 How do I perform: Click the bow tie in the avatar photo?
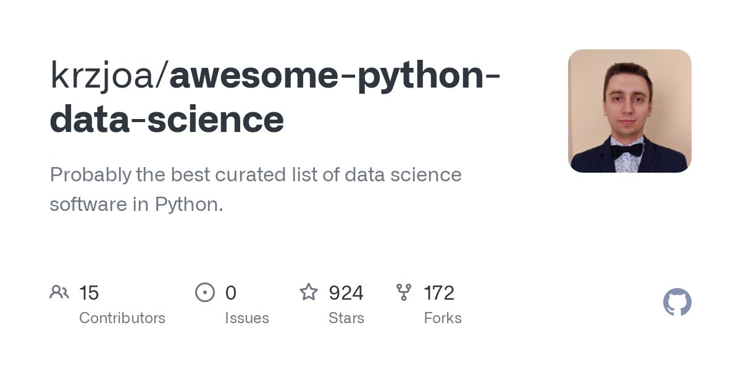coord(627,149)
